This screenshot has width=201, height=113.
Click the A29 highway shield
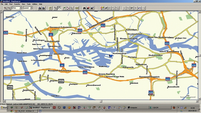coord(151,92)
